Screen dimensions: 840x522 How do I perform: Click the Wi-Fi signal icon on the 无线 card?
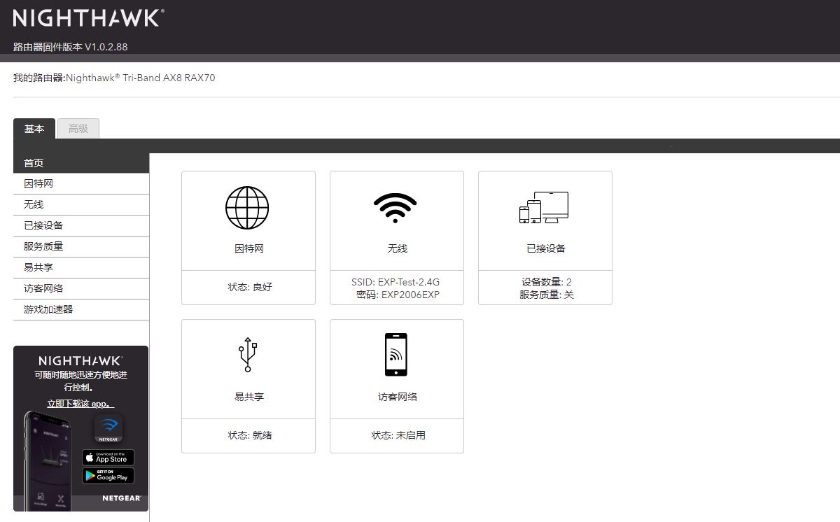point(395,208)
